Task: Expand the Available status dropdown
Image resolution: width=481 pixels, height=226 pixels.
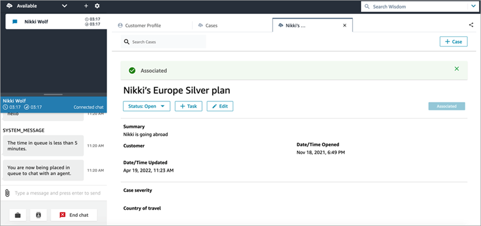Action: (64, 6)
